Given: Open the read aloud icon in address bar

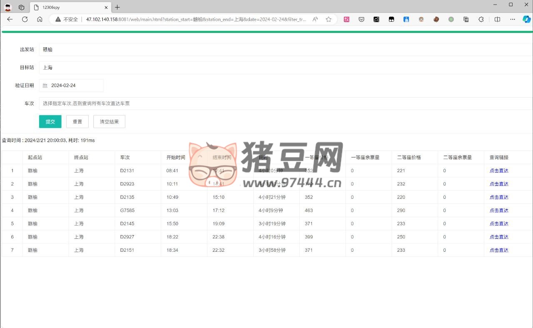Looking at the screenshot, I should tap(315, 19).
